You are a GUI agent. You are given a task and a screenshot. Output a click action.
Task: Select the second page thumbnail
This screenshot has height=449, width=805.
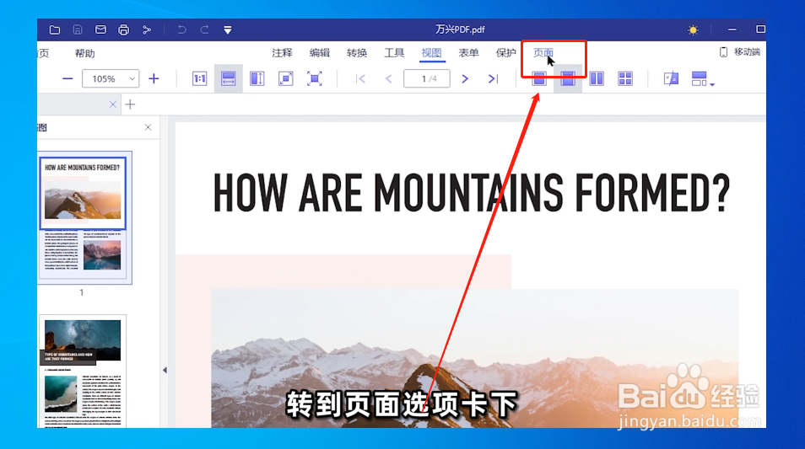(x=83, y=371)
